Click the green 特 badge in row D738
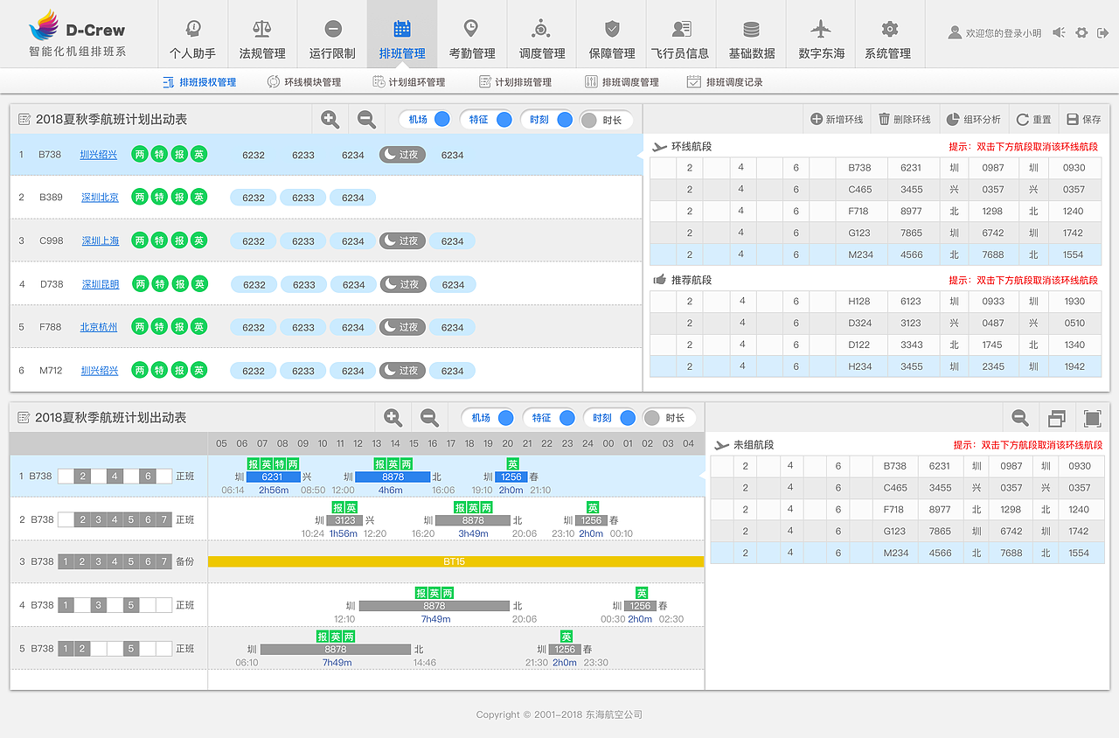Viewport: 1119px width, 738px height. (x=160, y=284)
